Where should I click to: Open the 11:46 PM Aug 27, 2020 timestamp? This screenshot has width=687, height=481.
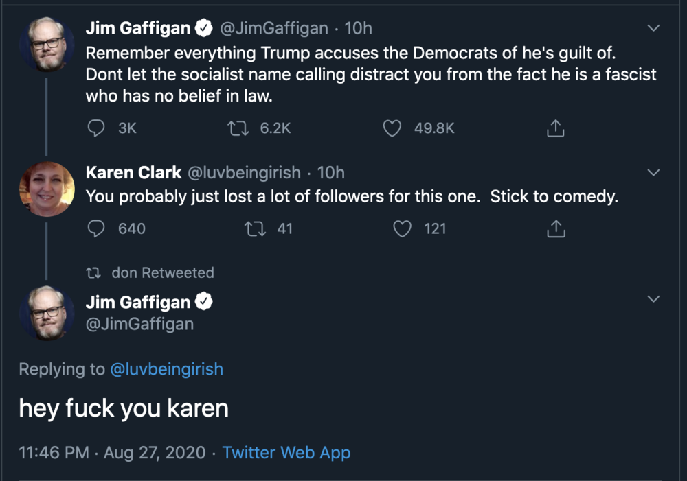tap(112, 453)
